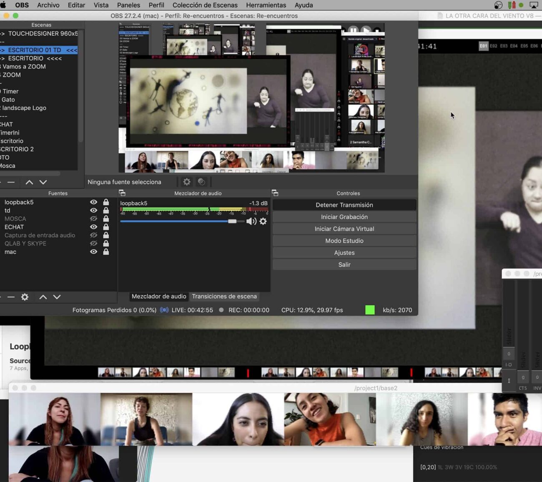
Task: Remove selected scene with minus button
Action: pyautogui.click(x=11, y=182)
